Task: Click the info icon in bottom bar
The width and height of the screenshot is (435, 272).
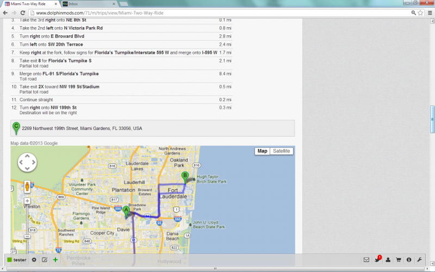Action: pos(409,260)
